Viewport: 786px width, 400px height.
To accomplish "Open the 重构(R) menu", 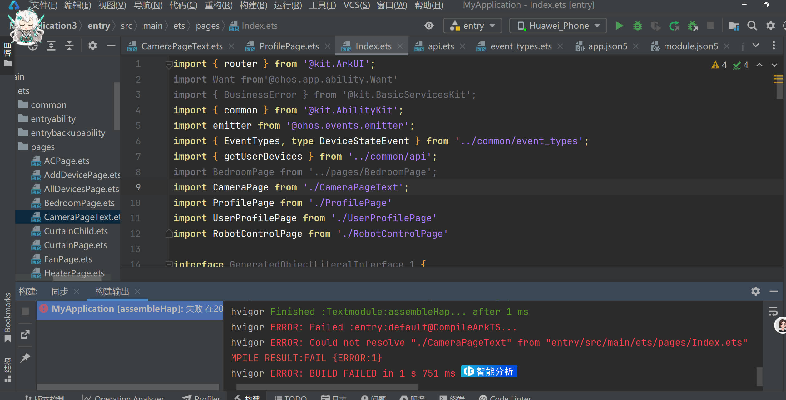I will (x=219, y=5).
